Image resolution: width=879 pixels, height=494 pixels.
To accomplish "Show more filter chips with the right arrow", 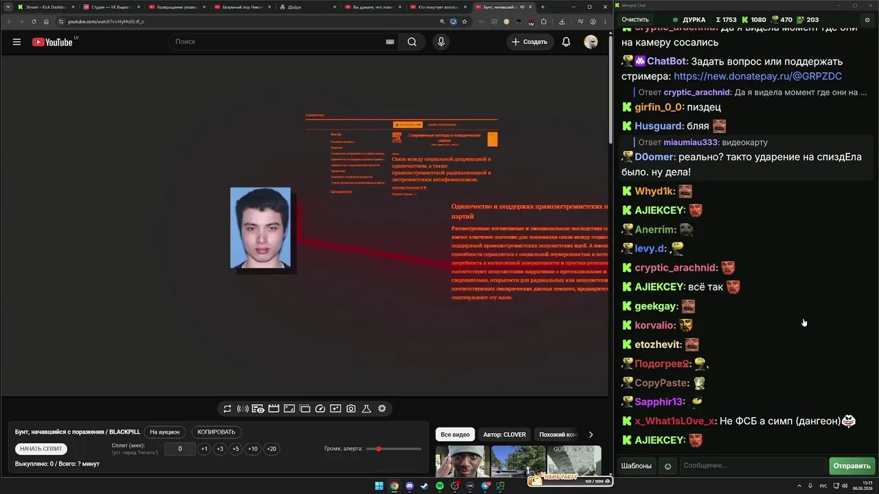I will 591,434.
